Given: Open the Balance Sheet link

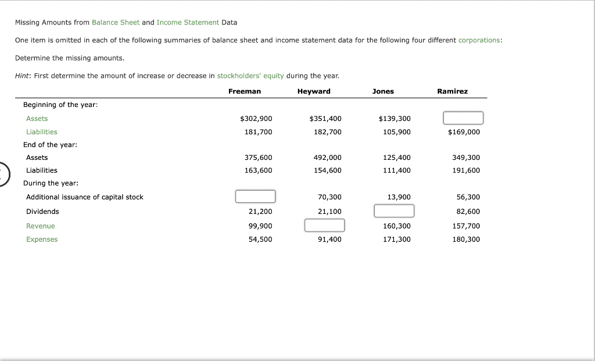Looking at the screenshot, I should 115,22.
